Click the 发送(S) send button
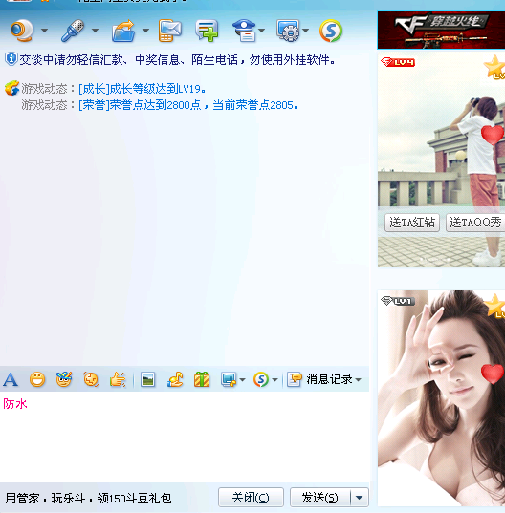Screen dimensions: 505x513 [x=319, y=498]
